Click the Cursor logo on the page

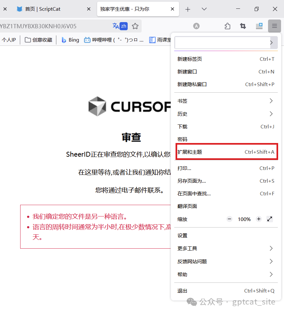[x=130, y=106]
